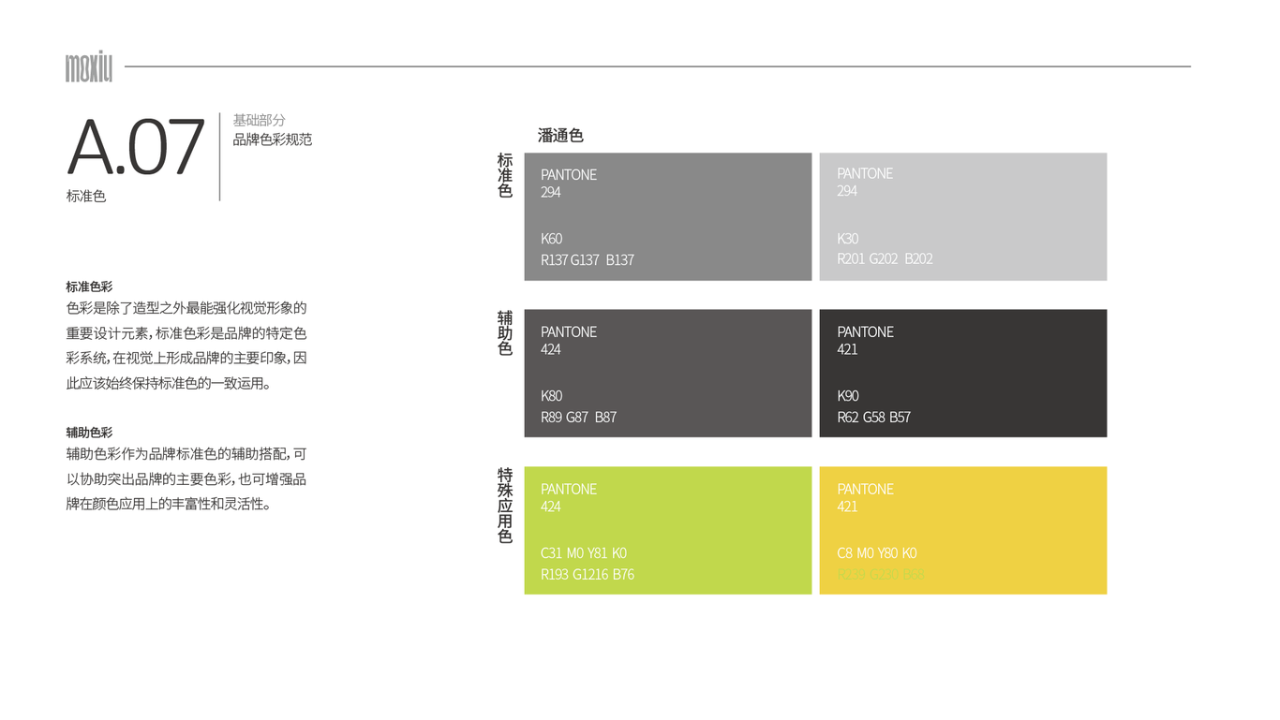Click the line 色彩是除了造型之外最能强化视觉形象的
Screen dimensions: 1280x720
click(x=186, y=308)
